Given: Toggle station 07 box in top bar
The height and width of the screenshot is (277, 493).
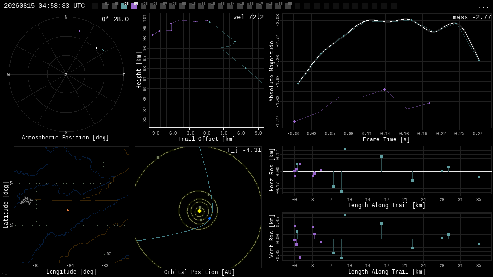Looking at the screenshot, I should [163, 6].
